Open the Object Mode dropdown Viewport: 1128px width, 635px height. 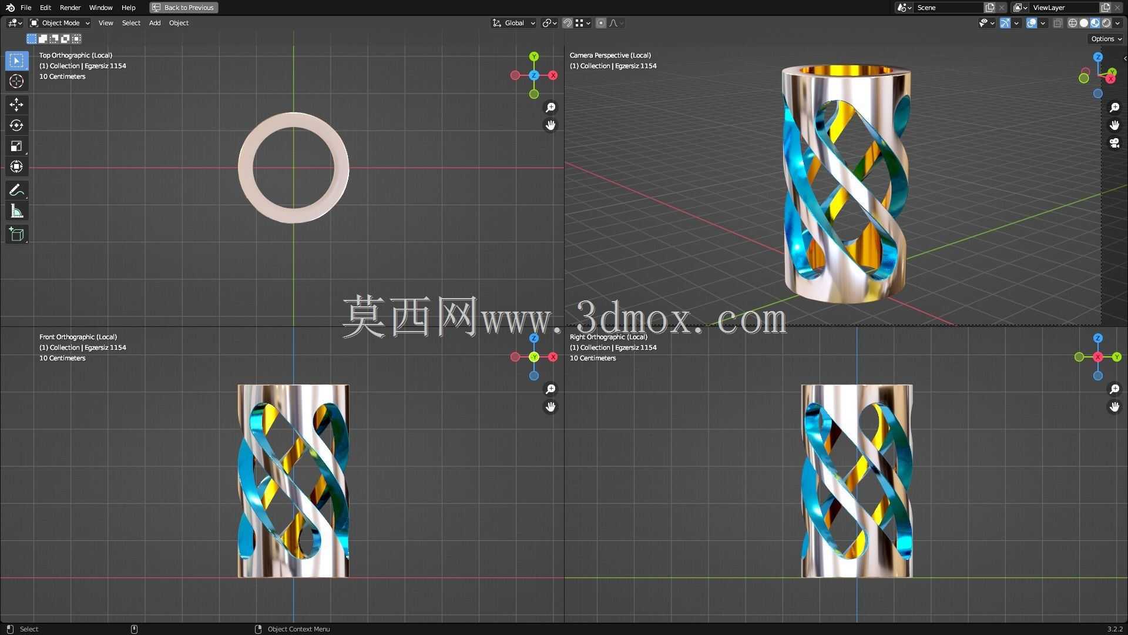pyautogui.click(x=60, y=23)
